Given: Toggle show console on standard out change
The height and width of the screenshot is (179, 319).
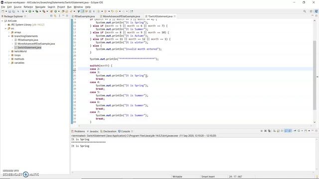Looking at the screenshot, I should (x=286, y=131).
